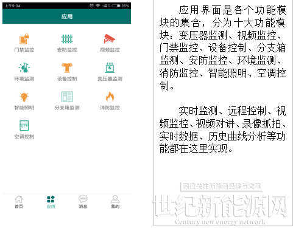Screen dimensions: 293x228
Task: Click the 世纪新能源网 watermark logo
Action: (221, 206)
